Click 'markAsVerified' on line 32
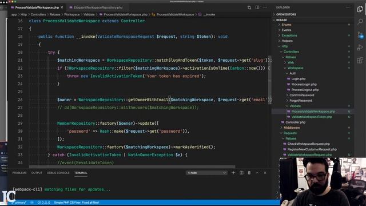Screen dimensions: 366x206 (x=192, y=147)
